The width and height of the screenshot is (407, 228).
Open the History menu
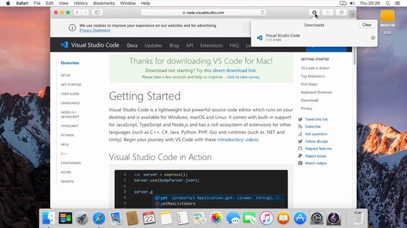81,3
